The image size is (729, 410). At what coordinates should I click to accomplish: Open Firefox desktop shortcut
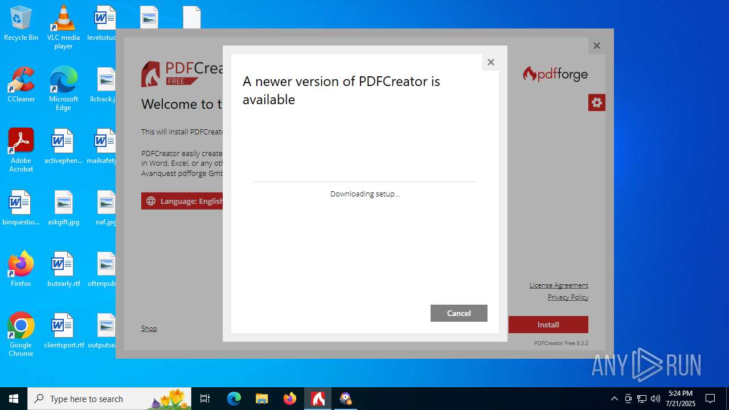pyautogui.click(x=21, y=270)
